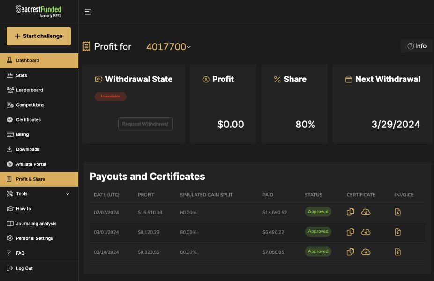Open the hamburger navigation menu

[x=88, y=12]
